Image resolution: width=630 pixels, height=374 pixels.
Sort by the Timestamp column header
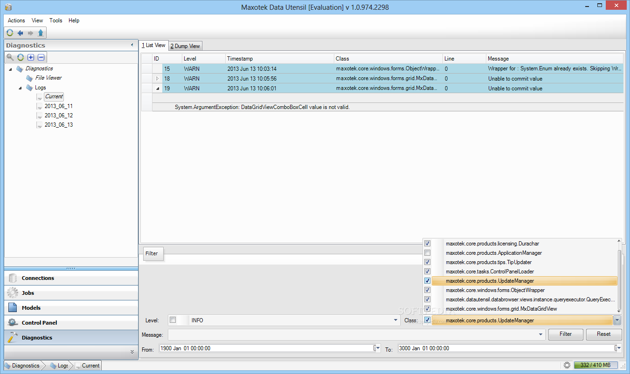pos(280,59)
